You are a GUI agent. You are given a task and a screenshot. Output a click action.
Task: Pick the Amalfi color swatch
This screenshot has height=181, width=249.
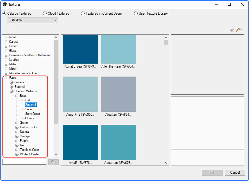coord(80,142)
